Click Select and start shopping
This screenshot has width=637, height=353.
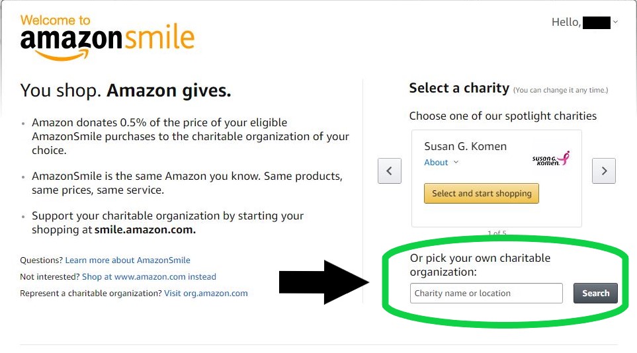482,194
